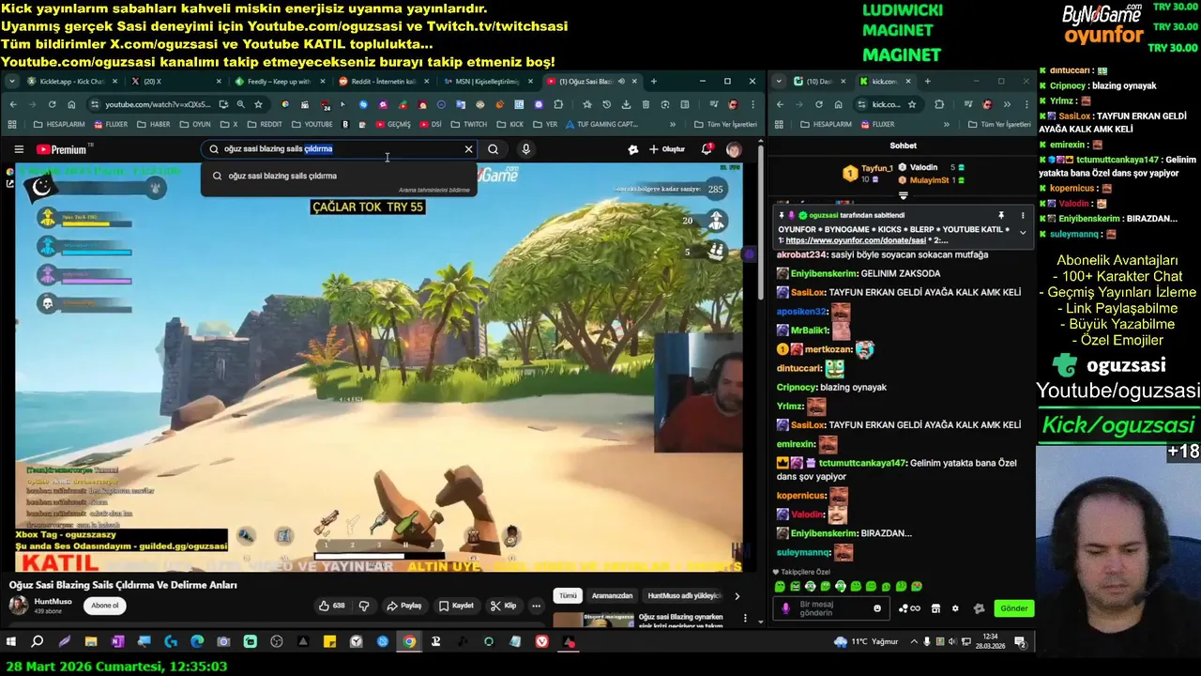This screenshot has height=676, width=1201.
Task: Open the GEÇMİŞ bookmark
Action: click(x=393, y=124)
